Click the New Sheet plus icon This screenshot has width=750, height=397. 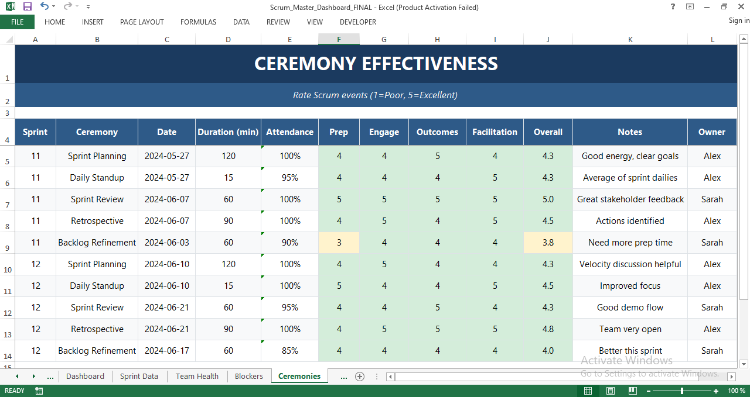360,377
